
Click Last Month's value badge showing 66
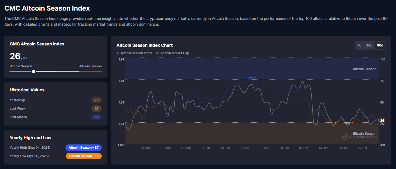coord(96,117)
